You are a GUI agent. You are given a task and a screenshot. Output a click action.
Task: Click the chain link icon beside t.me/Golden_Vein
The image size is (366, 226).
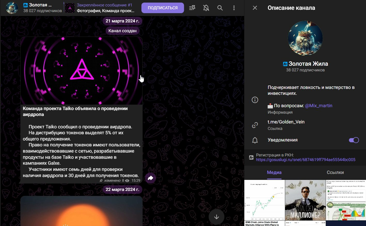255,125
